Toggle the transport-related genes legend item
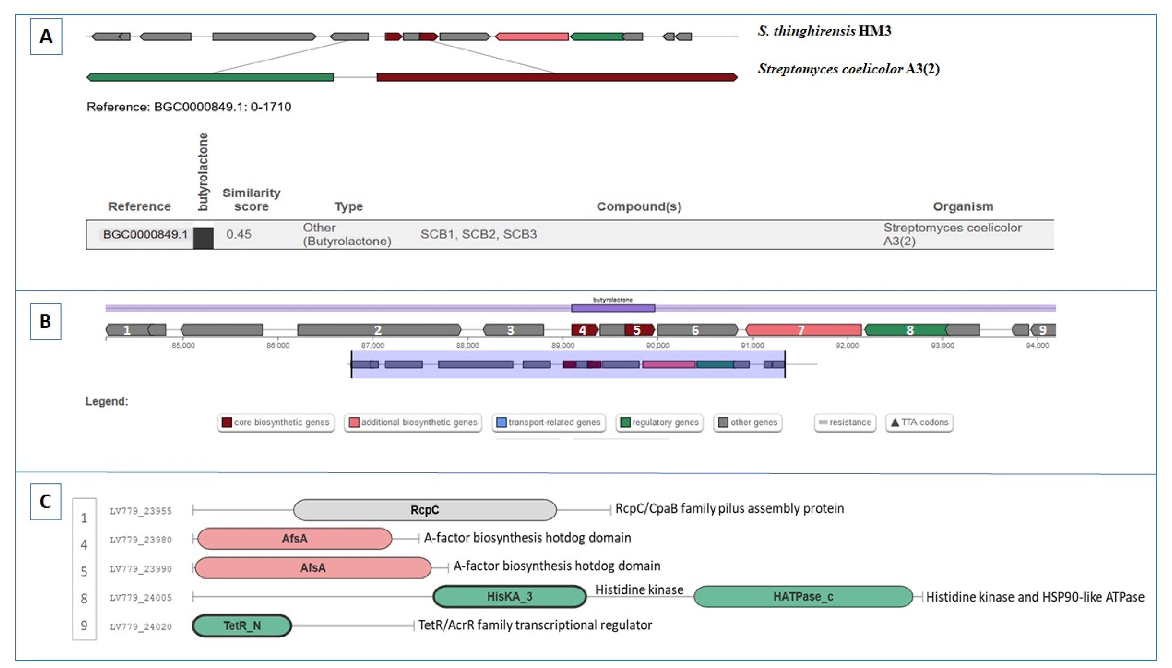1172x668 pixels. 548,422
